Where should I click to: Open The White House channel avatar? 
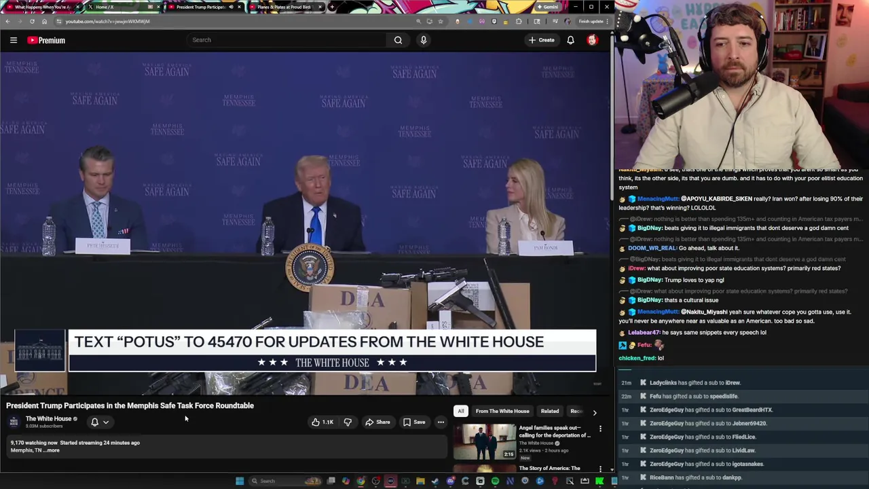tap(14, 422)
